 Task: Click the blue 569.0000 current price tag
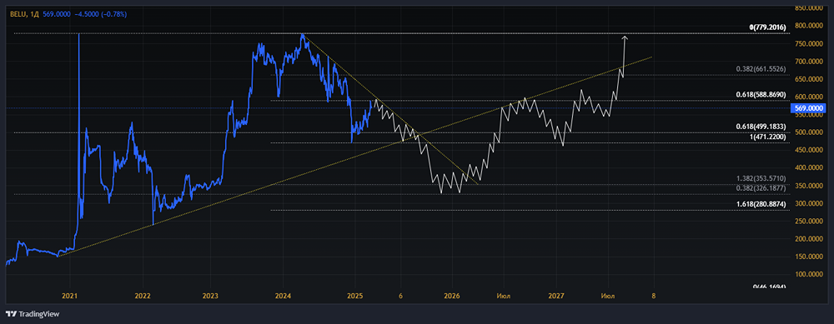[x=809, y=107]
